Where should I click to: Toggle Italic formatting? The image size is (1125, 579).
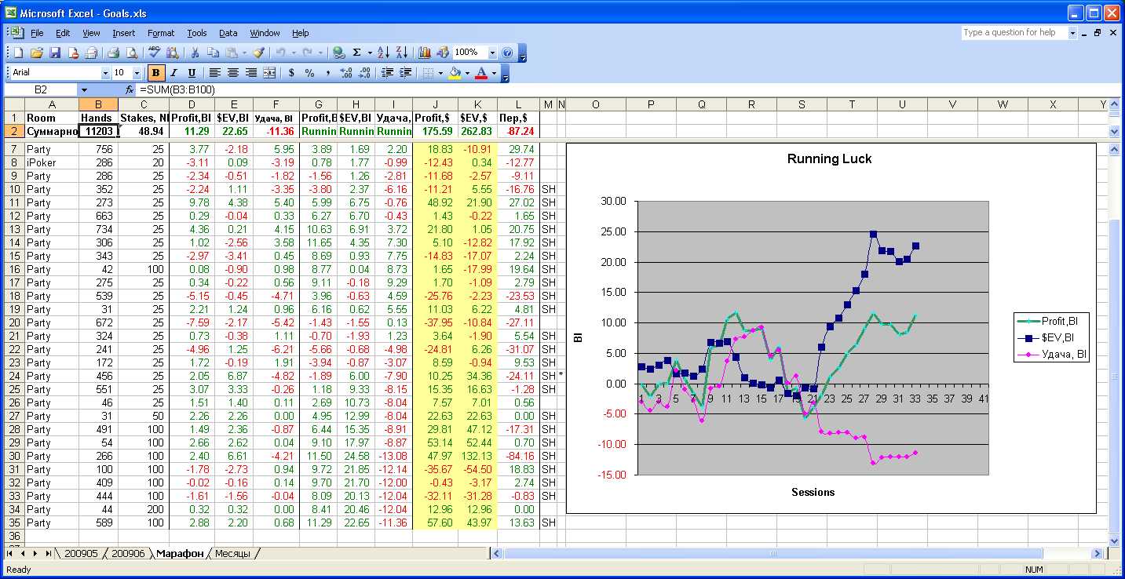[x=173, y=73]
